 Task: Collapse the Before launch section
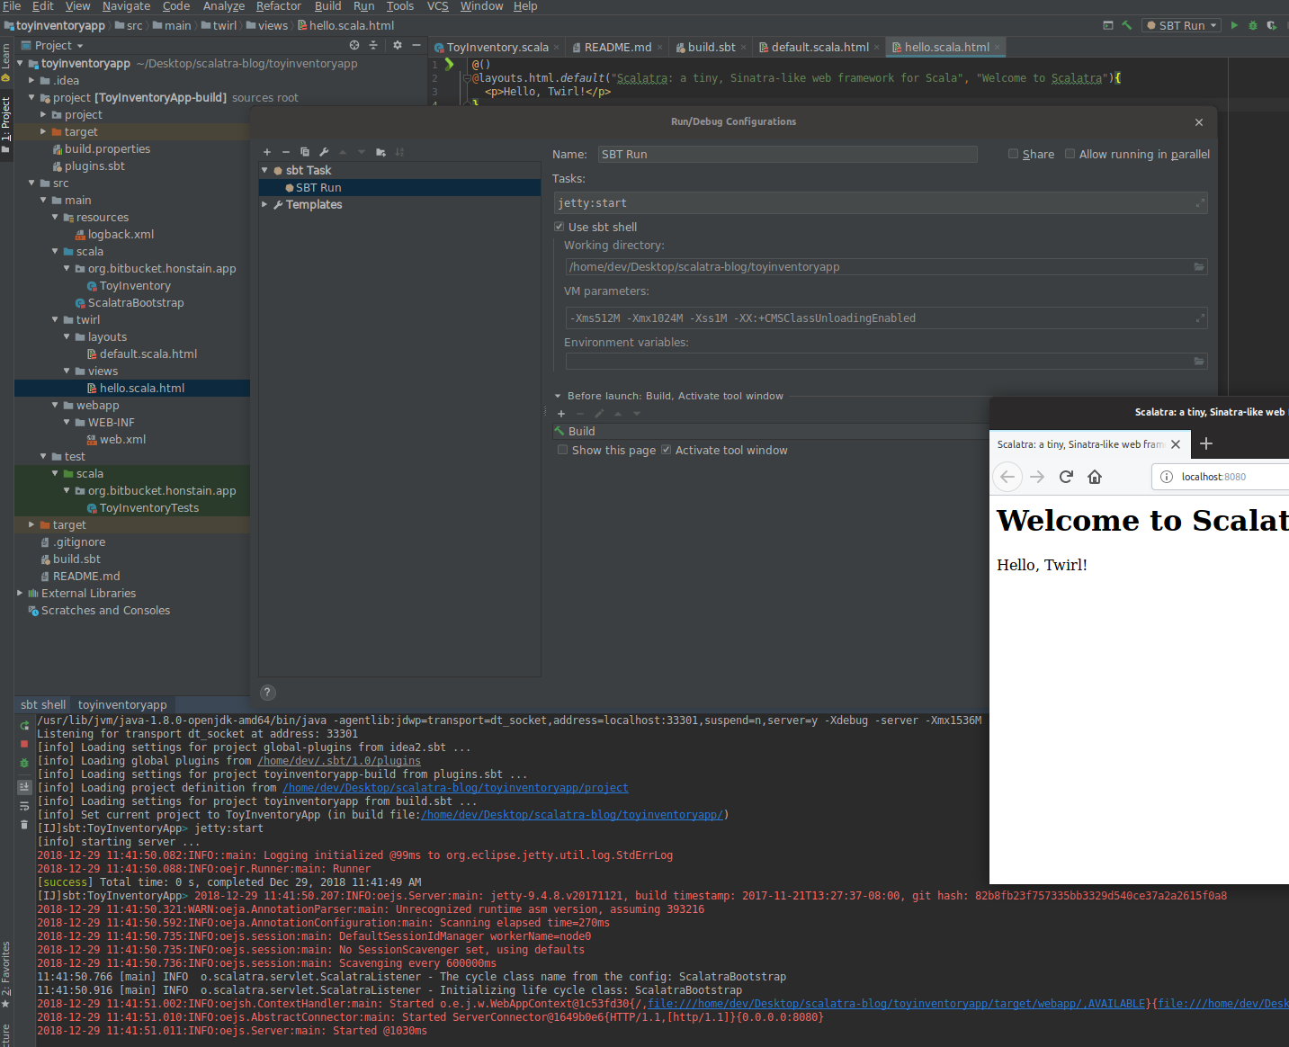point(558,395)
